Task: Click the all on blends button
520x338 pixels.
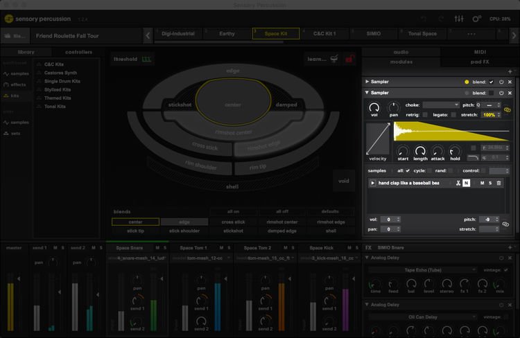Action: (234, 211)
